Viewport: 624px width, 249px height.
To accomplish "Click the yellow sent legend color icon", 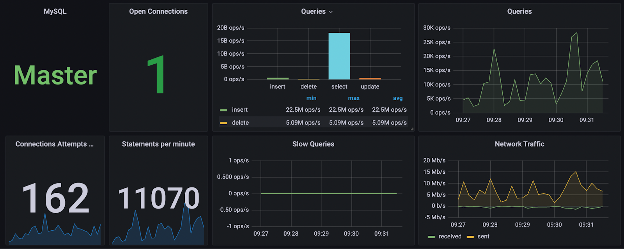I will point(470,237).
